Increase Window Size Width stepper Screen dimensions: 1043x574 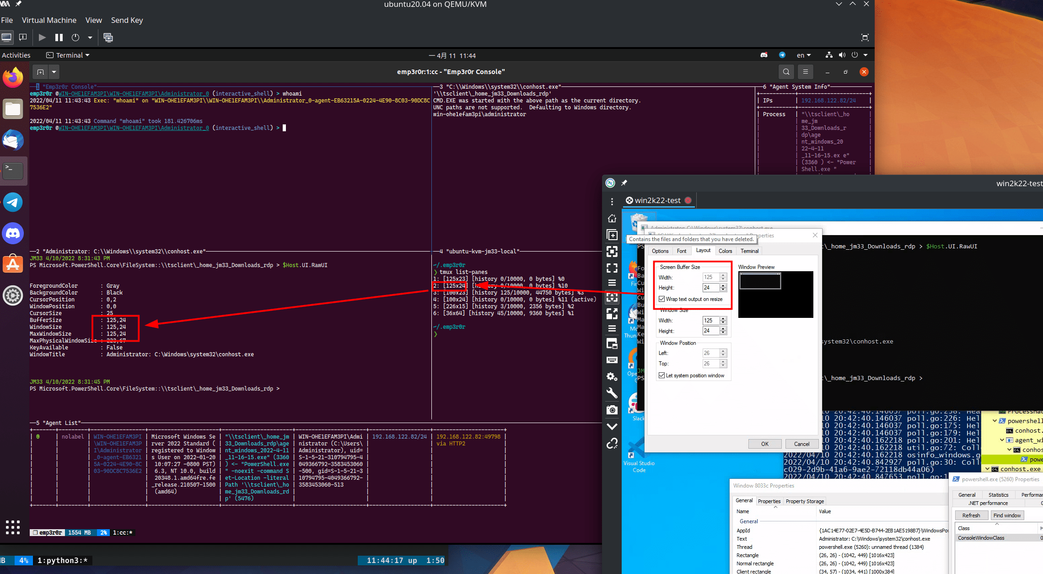(x=723, y=318)
